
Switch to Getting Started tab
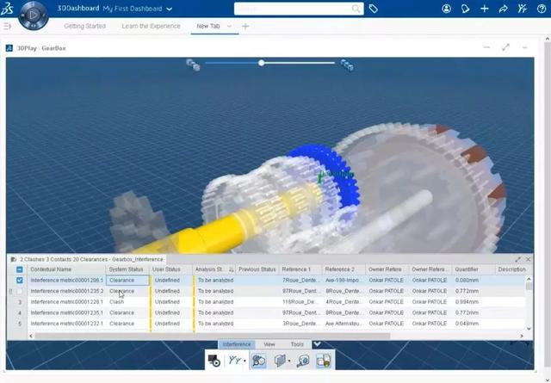tap(84, 26)
